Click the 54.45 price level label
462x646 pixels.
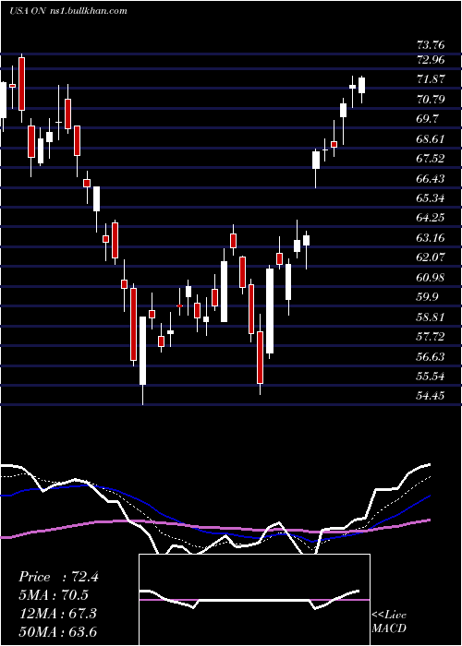tap(432, 396)
